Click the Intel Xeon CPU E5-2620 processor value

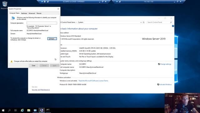click(x=97, y=48)
